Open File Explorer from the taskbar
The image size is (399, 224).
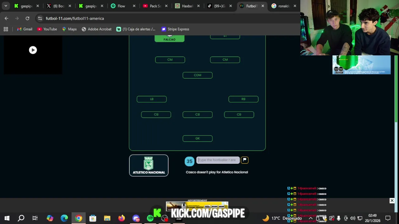click(107, 218)
